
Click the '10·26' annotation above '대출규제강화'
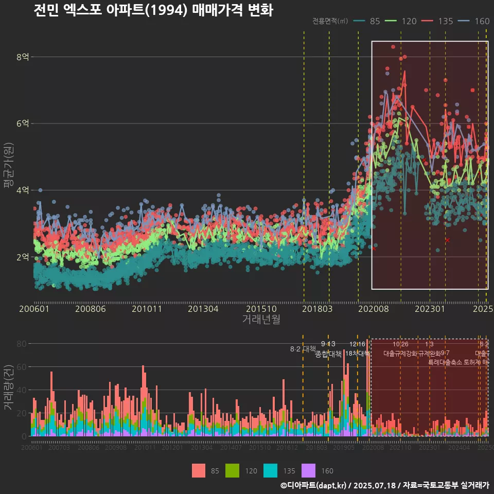point(400,344)
